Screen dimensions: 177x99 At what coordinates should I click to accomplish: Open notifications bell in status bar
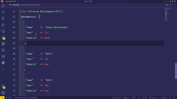[x=174, y=98]
